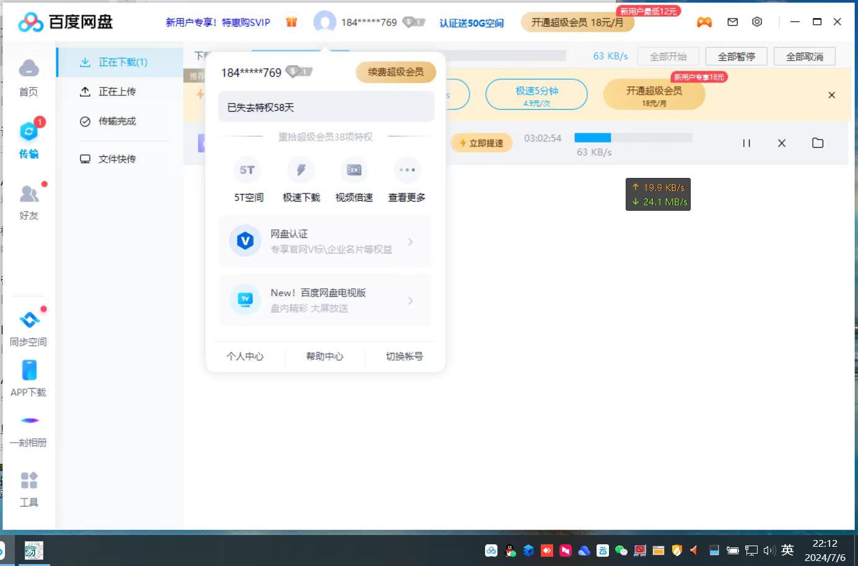Image resolution: width=858 pixels, height=566 pixels.
Task: Open 同步空间 sync space
Action: 28,329
